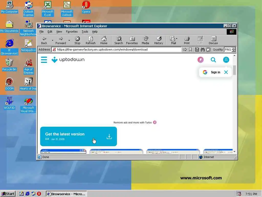Open the Uptodown hamburger menu
The image size is (262, 197).
pyautogui.click(x=44, y=60)
